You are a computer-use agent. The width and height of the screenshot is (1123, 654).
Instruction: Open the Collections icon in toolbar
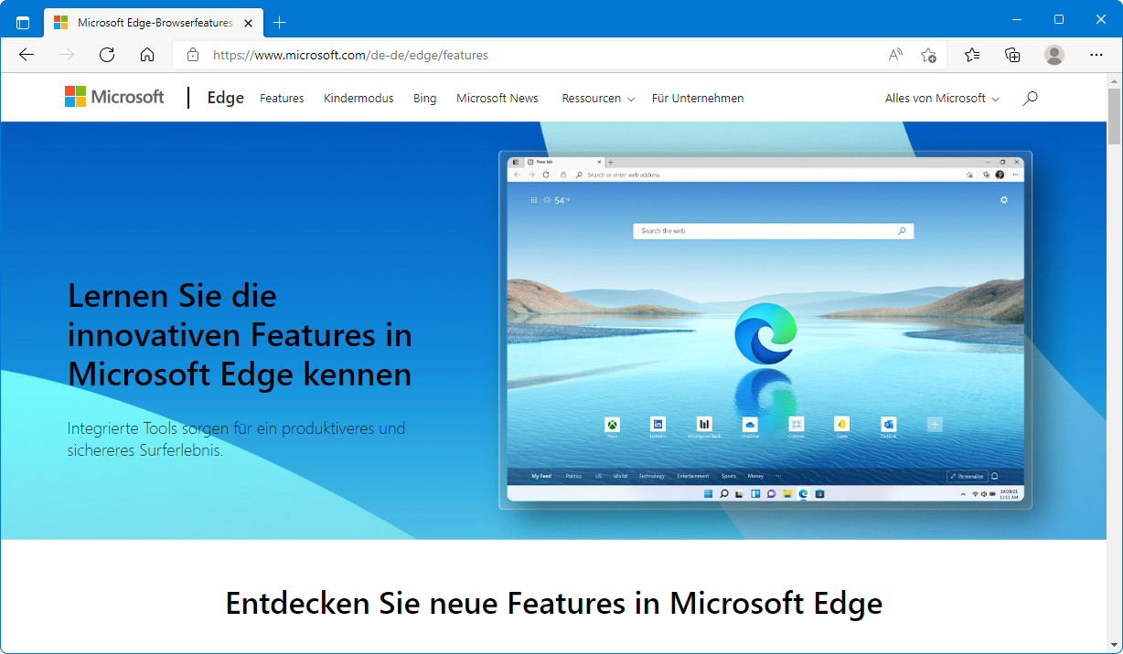1012,55
